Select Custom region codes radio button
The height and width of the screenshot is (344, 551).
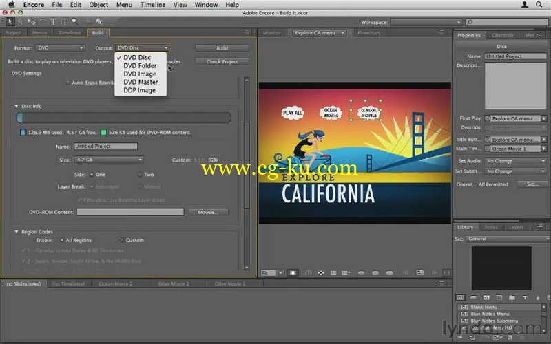click(122, 240)
